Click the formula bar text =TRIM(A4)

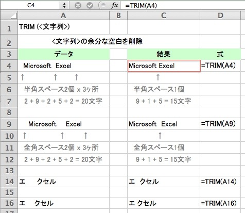click(141, 6)
